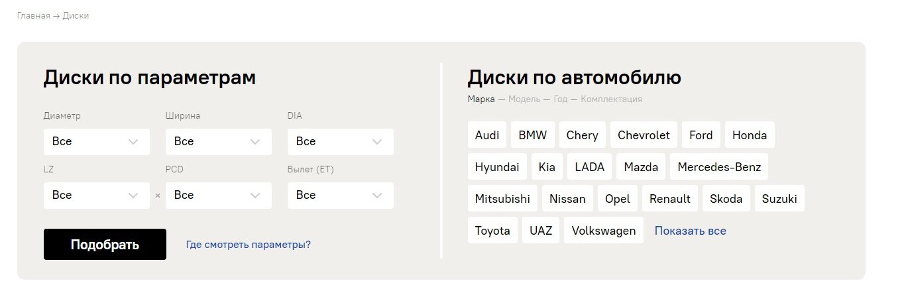The height and width of the screenshot is (301, 906).
Task: Select the LADA brand
Action: (x=590, y=167)
